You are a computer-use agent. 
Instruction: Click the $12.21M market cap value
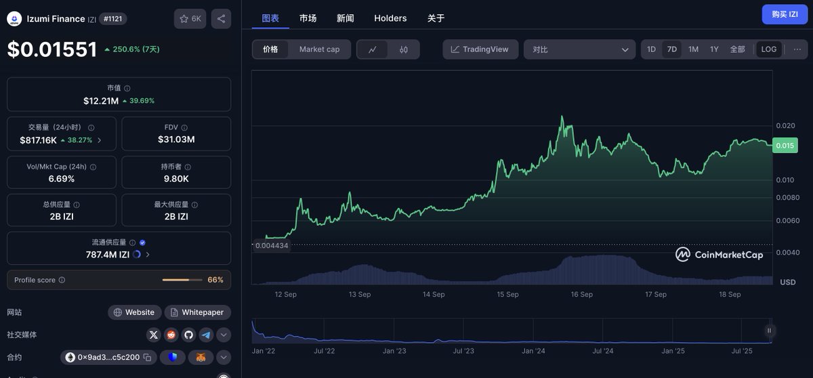coord(101,100)
